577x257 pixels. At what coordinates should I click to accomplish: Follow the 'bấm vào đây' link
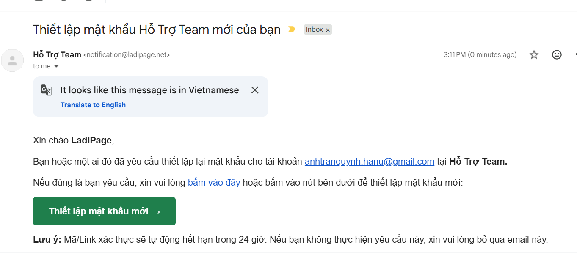point(214,183)
